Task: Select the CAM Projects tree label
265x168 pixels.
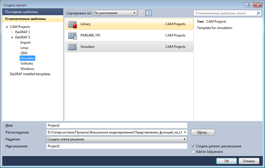Action: coord(20,27)
